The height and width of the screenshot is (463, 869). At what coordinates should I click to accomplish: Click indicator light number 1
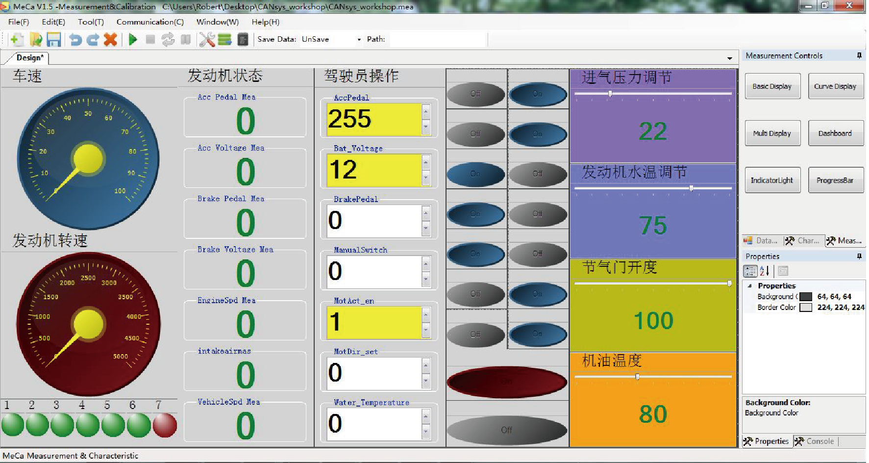(13, 425)
